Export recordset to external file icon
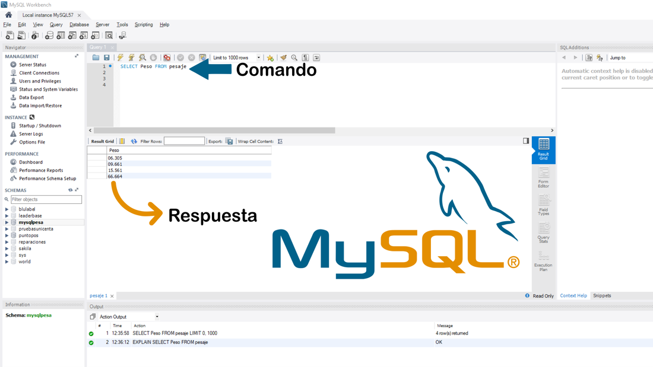The height and width of the screenshot is (367, 653). (229, 141)
